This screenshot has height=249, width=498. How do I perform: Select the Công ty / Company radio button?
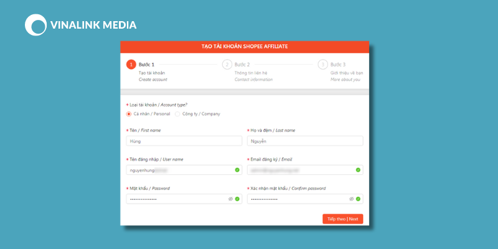(177, 114)
